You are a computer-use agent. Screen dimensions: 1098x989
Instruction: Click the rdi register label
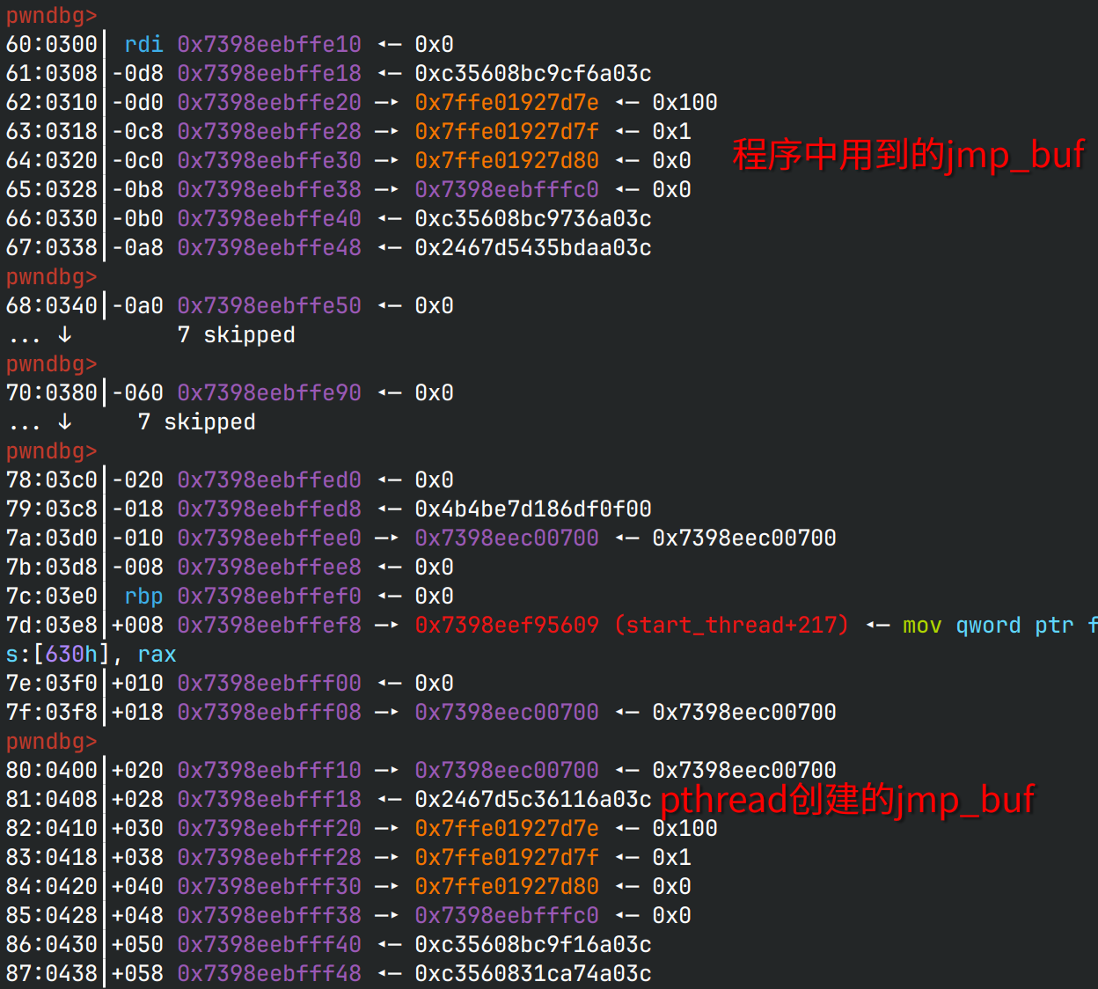tap(143, 44)
